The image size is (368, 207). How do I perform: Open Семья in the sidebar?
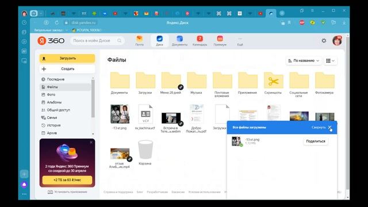[x=52, y=117]
